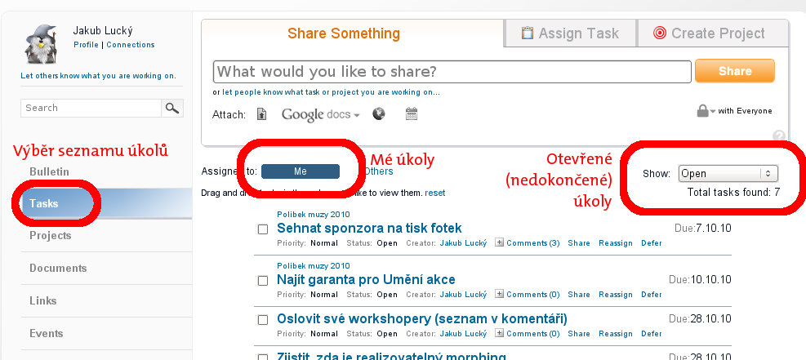Open the Google docs attach dropdown

pos(321,115)
